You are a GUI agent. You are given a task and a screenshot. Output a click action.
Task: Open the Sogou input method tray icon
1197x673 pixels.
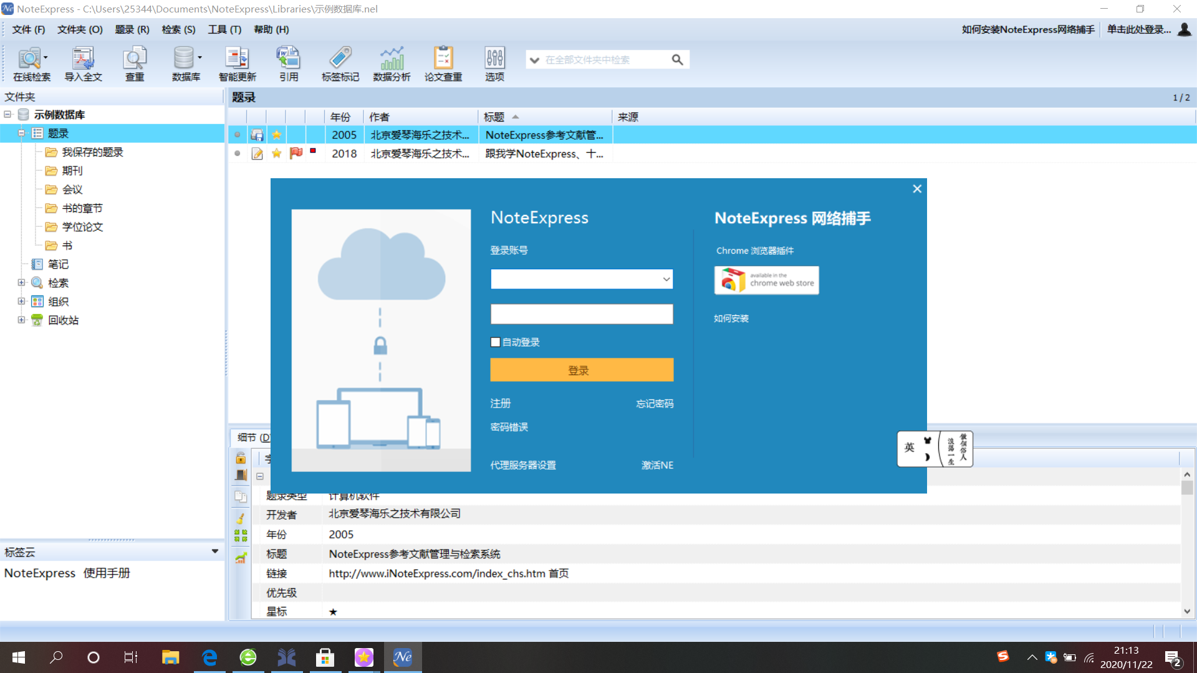pos(1002,656)
